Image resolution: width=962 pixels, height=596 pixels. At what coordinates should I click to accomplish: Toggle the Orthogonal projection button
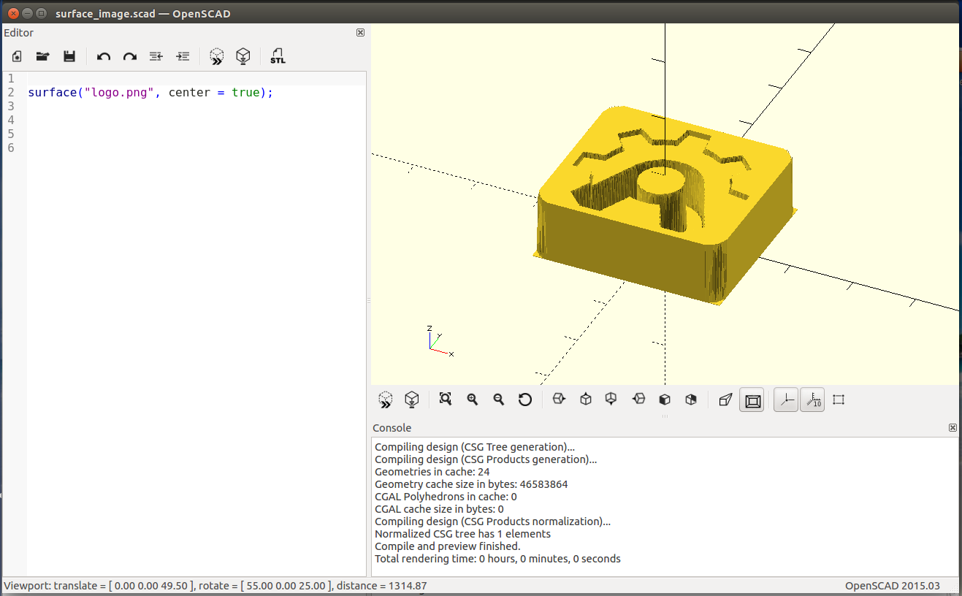click(x=752, y=400)
